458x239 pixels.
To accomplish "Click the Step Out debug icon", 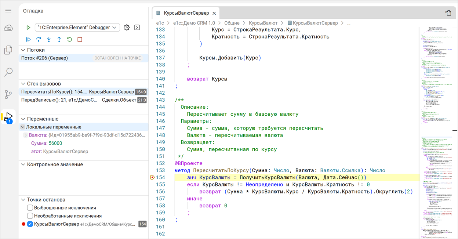I will [x=59, y=40].
